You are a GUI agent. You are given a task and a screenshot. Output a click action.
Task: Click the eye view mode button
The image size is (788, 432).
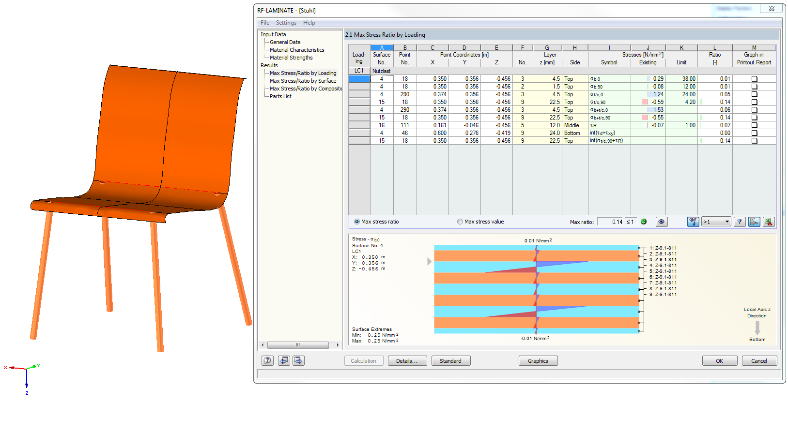[x=662, y=222]
